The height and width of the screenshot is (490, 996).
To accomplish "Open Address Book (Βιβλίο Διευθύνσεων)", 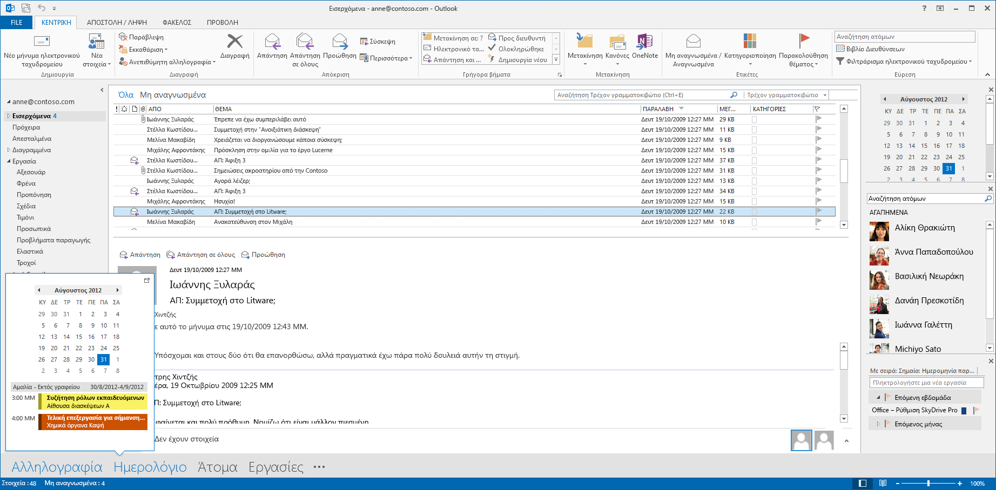I will (870, 49).
